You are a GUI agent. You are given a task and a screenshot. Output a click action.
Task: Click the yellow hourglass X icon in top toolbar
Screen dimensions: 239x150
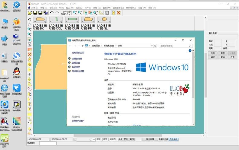pos(113,13)
